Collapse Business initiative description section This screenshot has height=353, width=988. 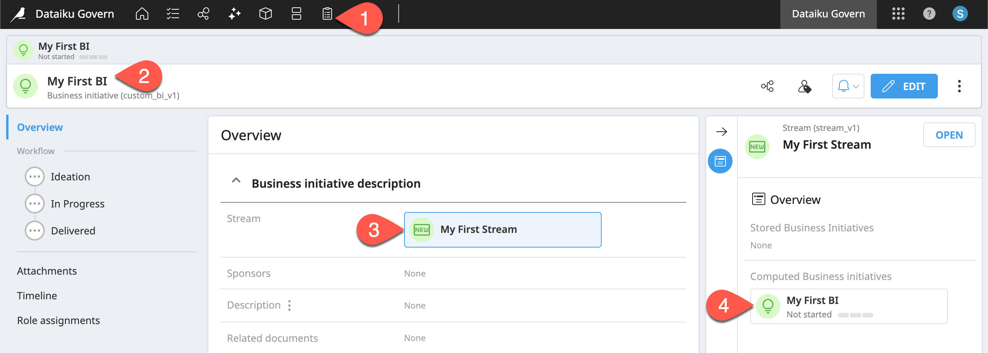[x=236, y=181]
